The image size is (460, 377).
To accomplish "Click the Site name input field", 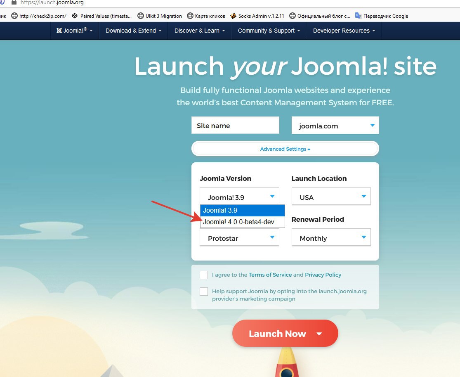I will pyautogui.click(x=235, y=126).
